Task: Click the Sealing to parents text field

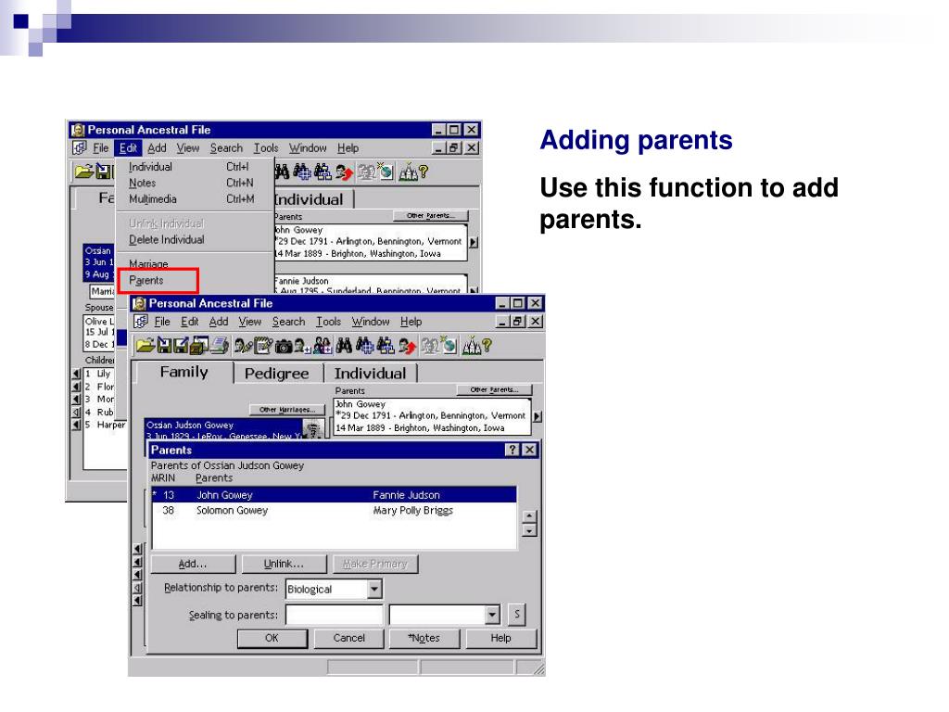Action: [335, 616]
